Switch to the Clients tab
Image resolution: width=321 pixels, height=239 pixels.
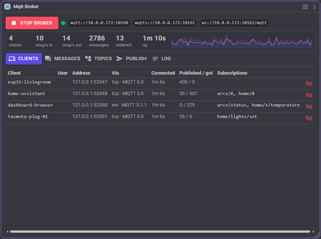[24, 59]
